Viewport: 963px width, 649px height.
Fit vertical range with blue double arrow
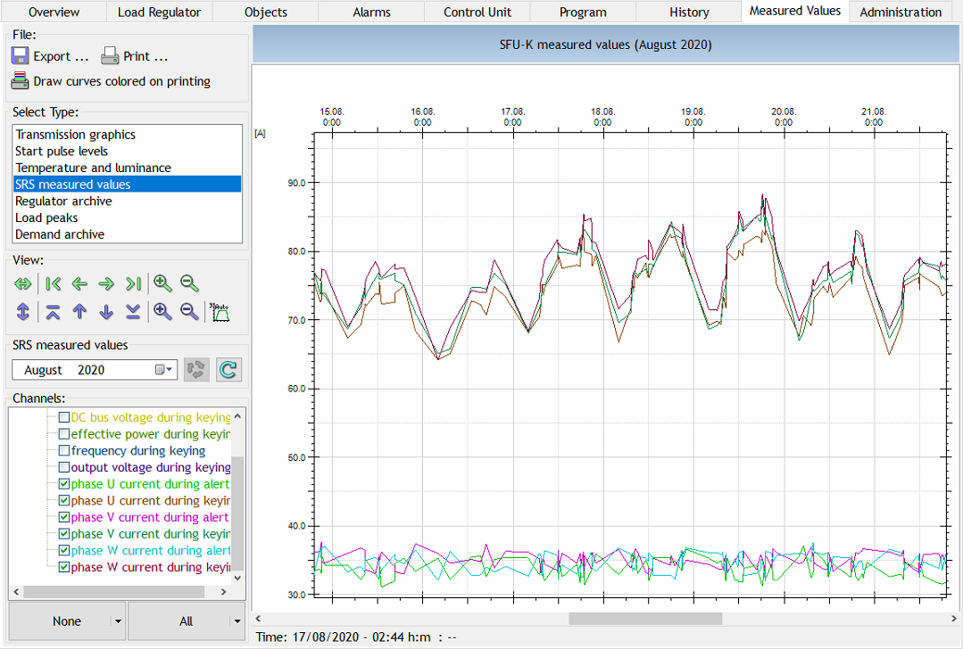click(x=23, y=311)
